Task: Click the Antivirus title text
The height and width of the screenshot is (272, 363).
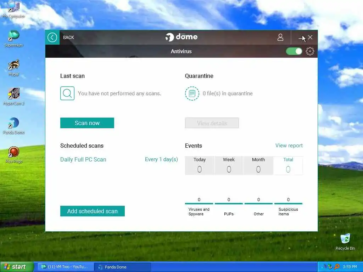Action: click(181, 51)
